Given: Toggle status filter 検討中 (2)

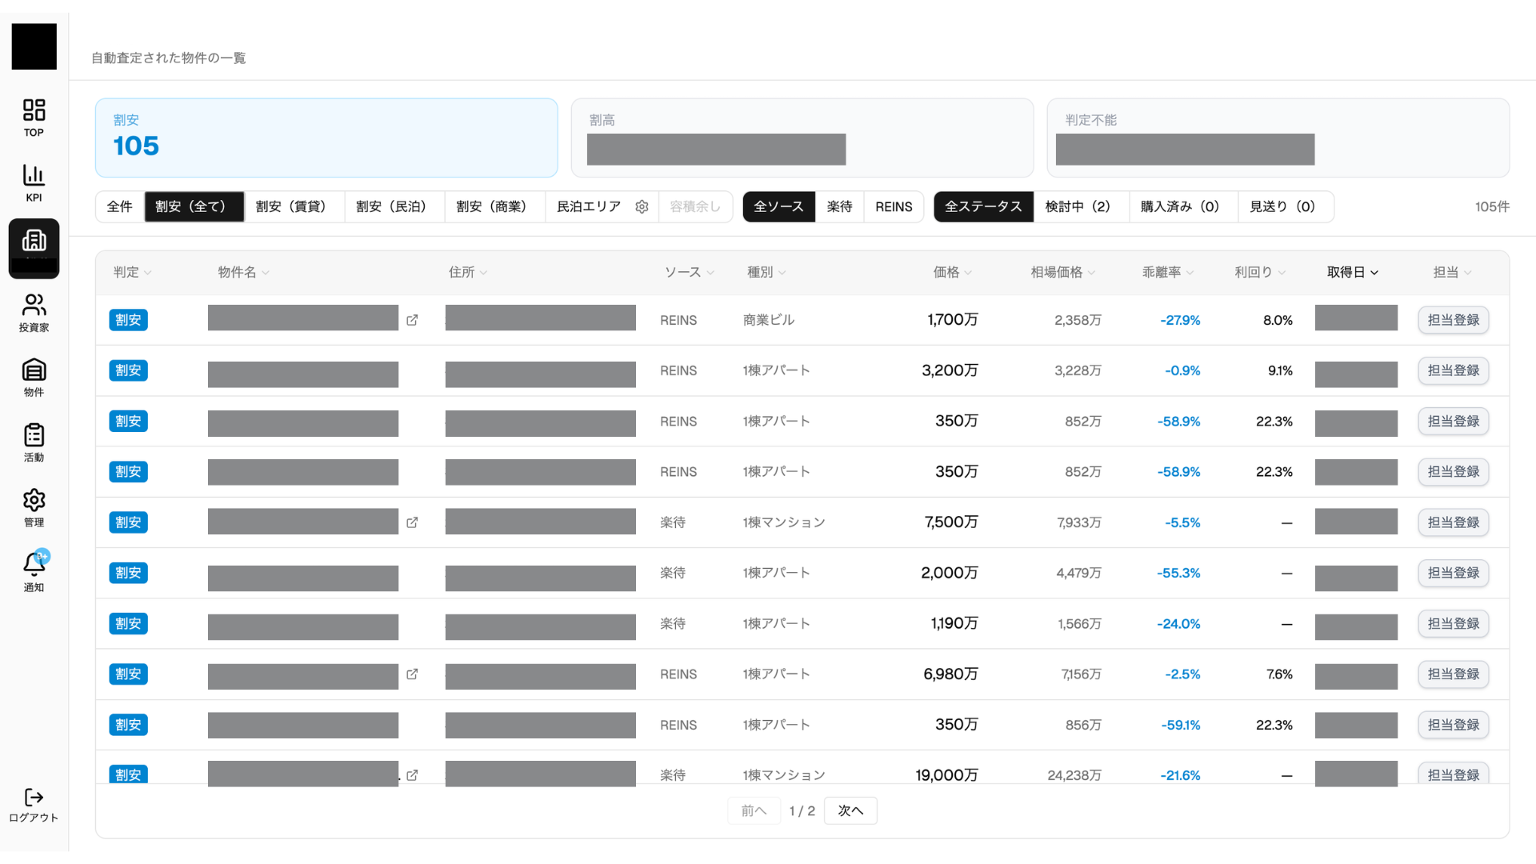Looking at the screenshot, I should pyautogui.click(x=1082, y=206).
